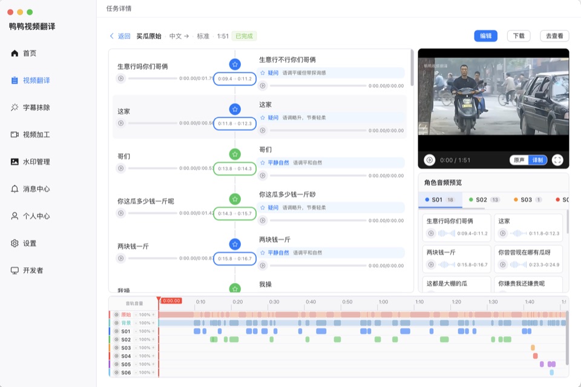This screenshot has height=387, width=581.
Task: Play source audio for 你这瓜多少钱一斤呢
Action: tap(121, 213)
